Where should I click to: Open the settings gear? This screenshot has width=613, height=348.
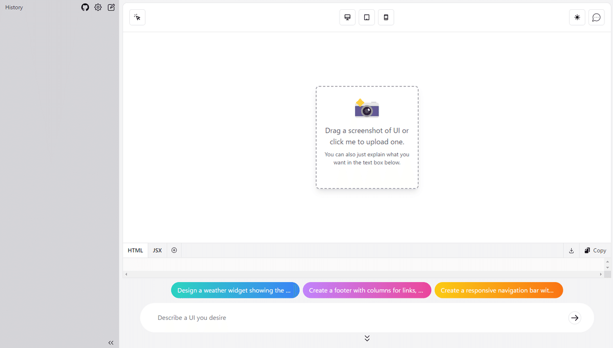click(x=98, y=7)
